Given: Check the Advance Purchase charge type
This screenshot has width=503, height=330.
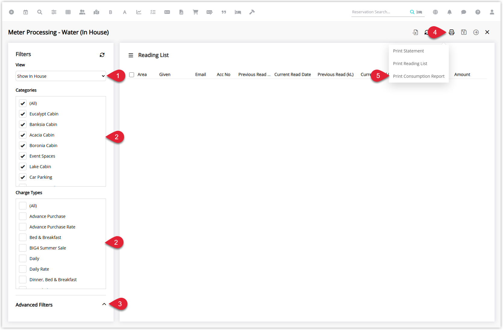Looking at the screenshot, I should [23, 216].
